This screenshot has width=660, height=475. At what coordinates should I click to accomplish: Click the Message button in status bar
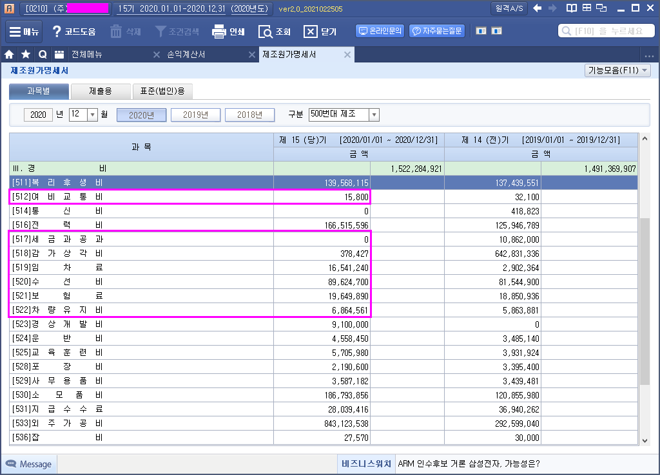click(29, 464)
